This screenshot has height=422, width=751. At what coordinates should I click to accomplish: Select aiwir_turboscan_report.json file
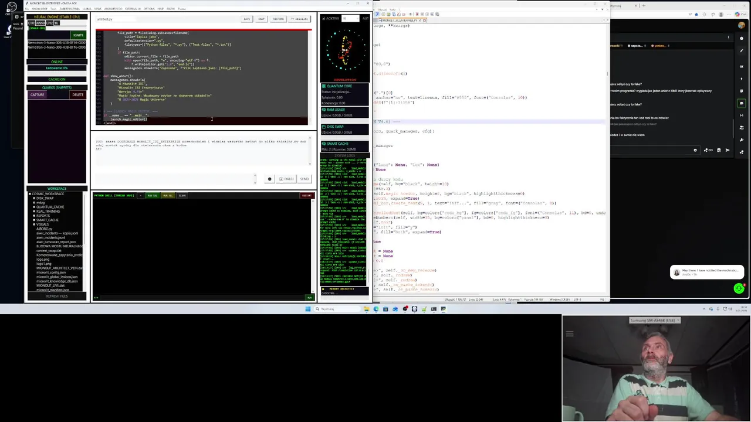pyautogui.click(x=56, y=242)
